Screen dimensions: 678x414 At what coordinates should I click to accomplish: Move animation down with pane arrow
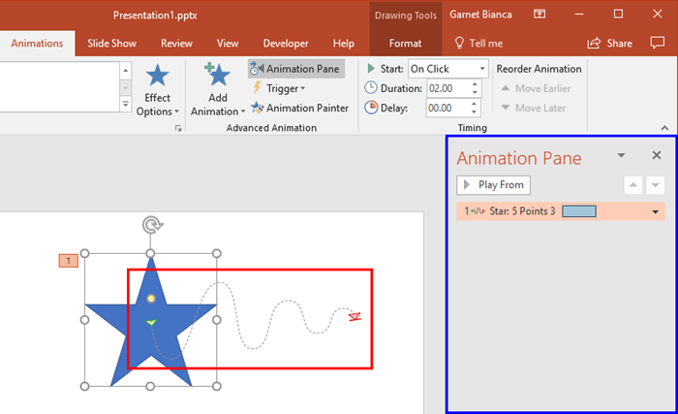point(655,185)
